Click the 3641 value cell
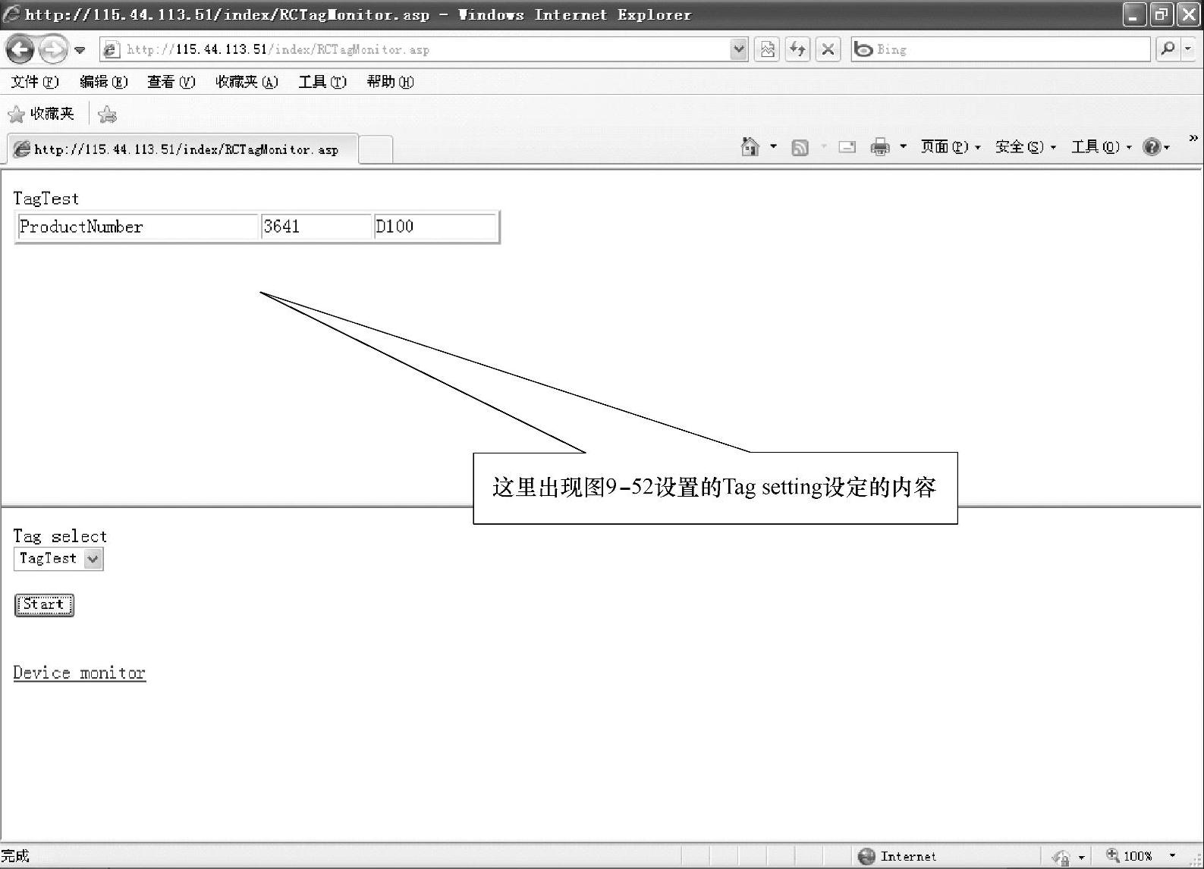1204x869 pixels. (x=316, y=227)
